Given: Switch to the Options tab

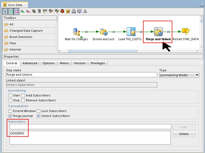Looking at the screenshot, I should click(x=48, y=63).
